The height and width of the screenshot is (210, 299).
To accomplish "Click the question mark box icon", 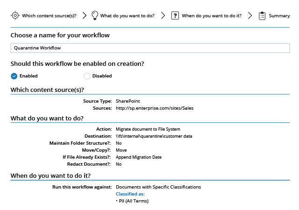I will [x=175, y=15].
